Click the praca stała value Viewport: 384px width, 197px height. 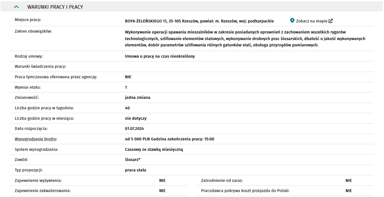[136, 170]
